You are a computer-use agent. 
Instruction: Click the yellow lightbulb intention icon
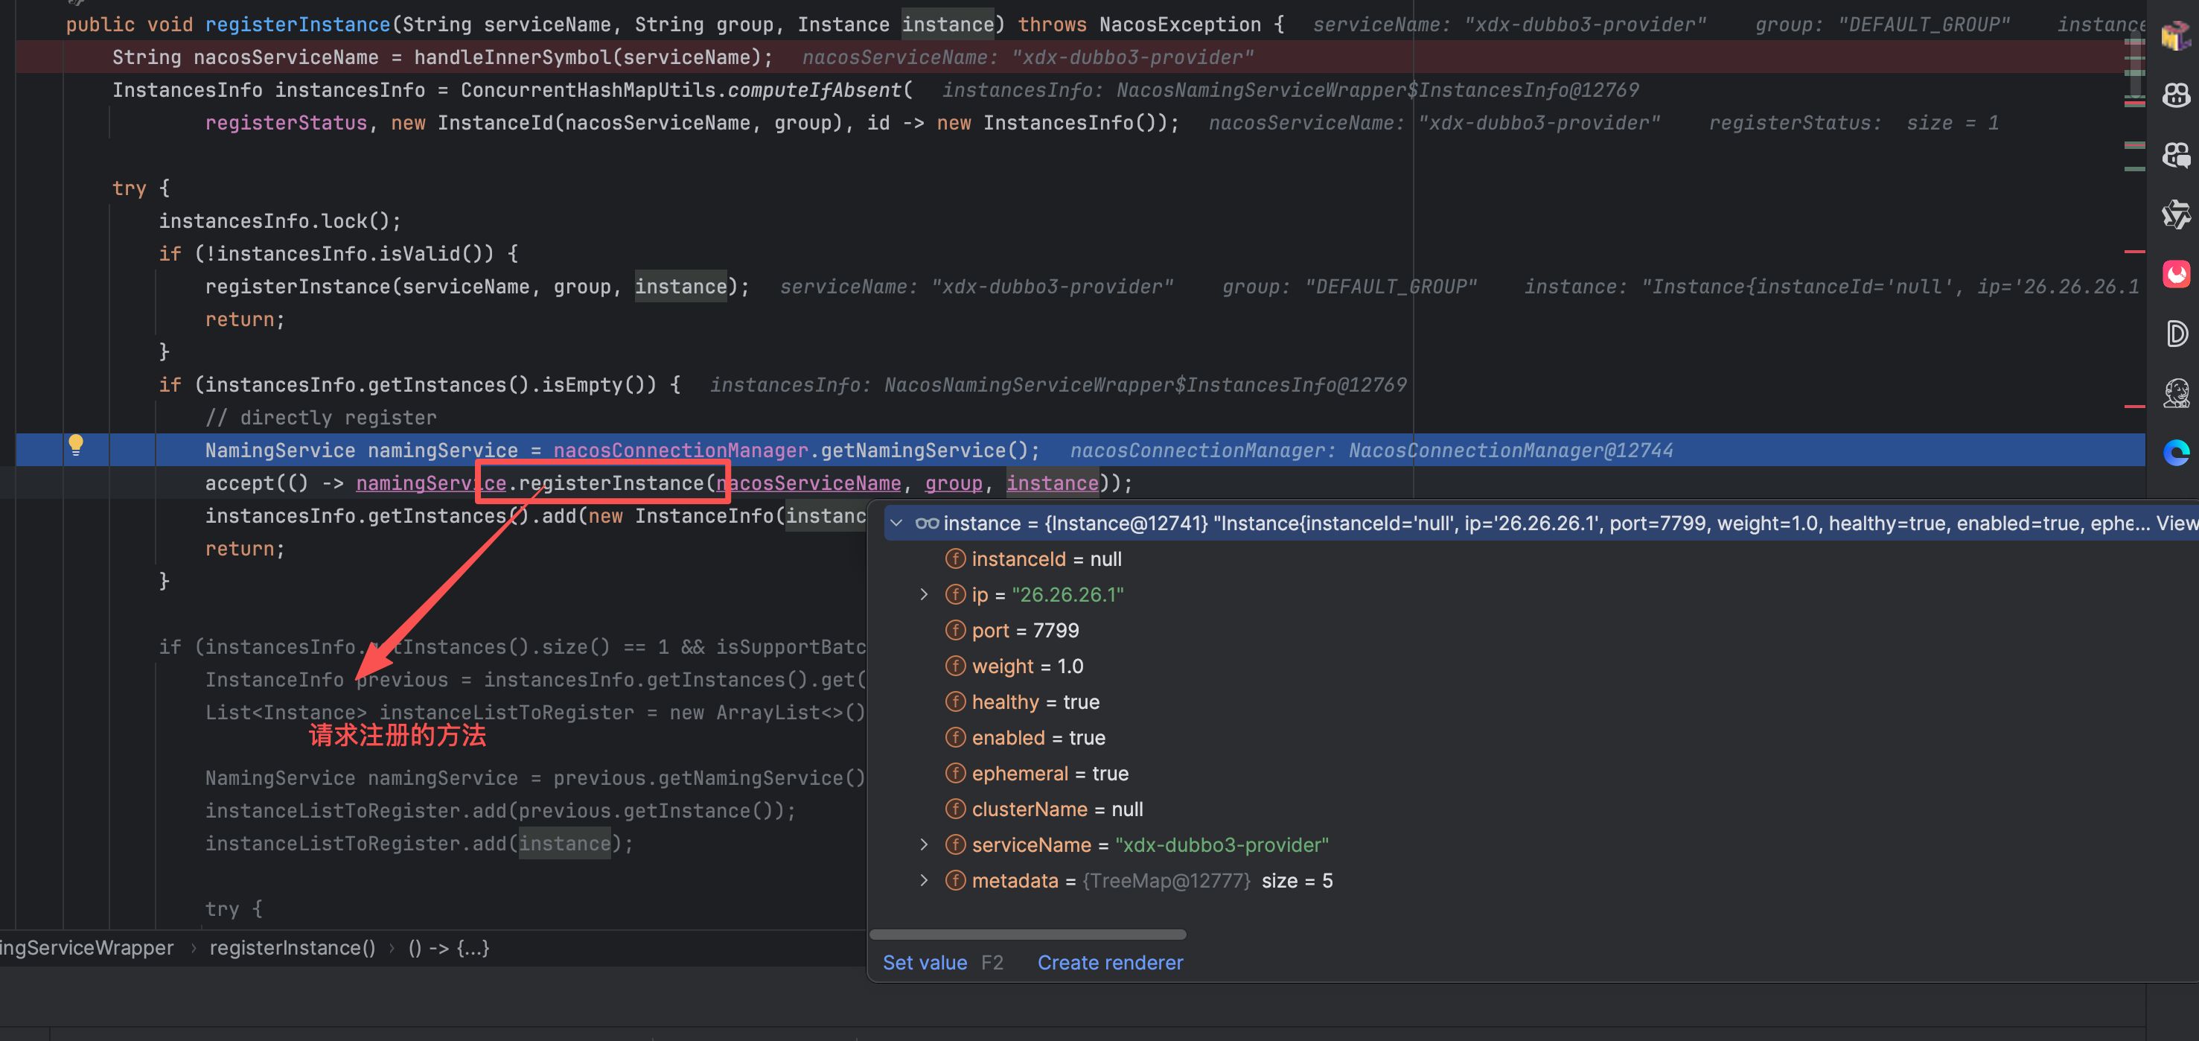point(76,444)
